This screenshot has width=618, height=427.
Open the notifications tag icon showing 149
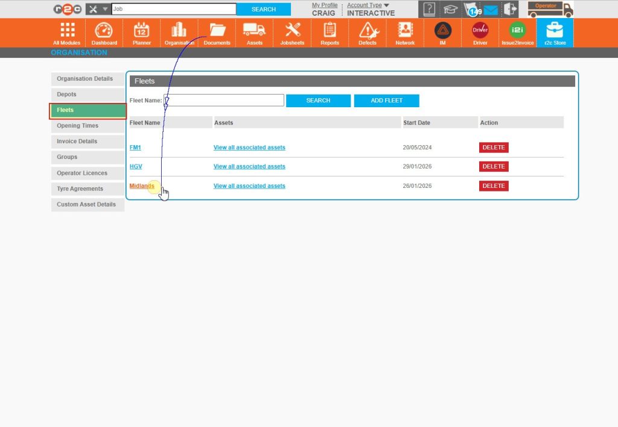[x=473, y=10]
